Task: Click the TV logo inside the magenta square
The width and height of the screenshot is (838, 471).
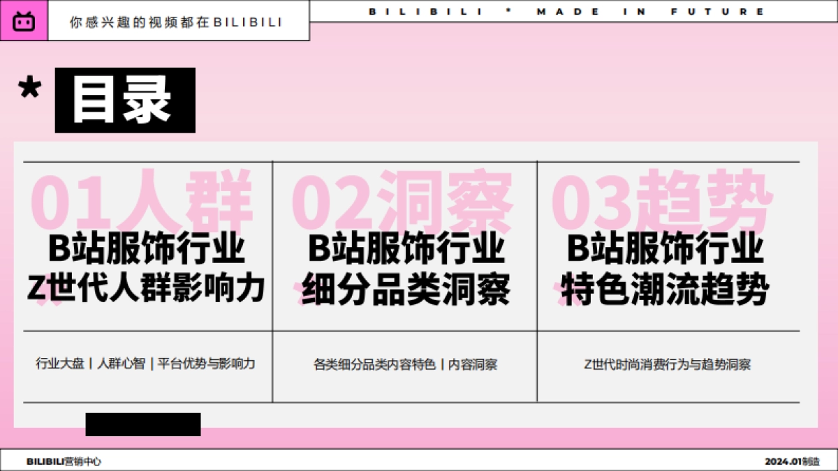Action: (x=25, y=19)
